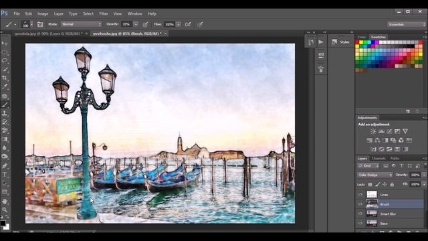Select the Path Selection tool
Viewport: 428px width, 241px height.
pos(5,183)
